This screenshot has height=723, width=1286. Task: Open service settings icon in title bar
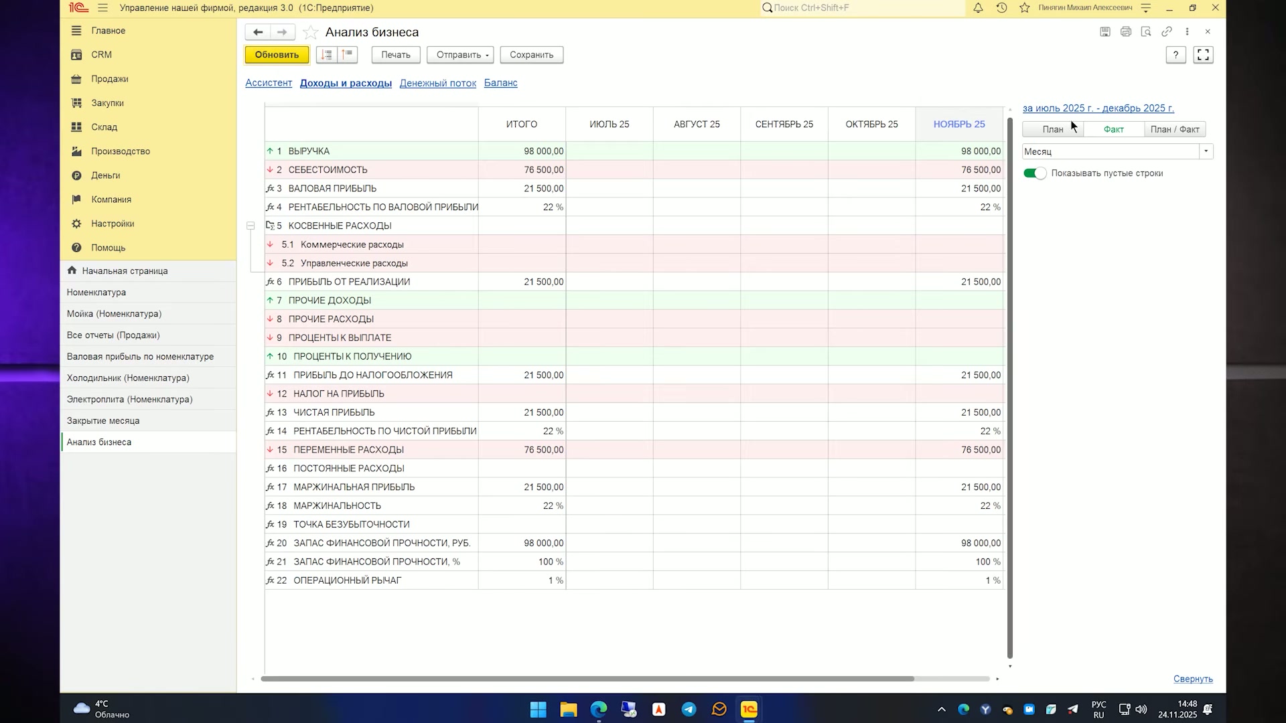point(1145,8)
